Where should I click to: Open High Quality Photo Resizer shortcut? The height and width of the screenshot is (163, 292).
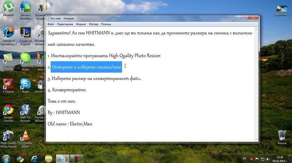click(9, 139)
